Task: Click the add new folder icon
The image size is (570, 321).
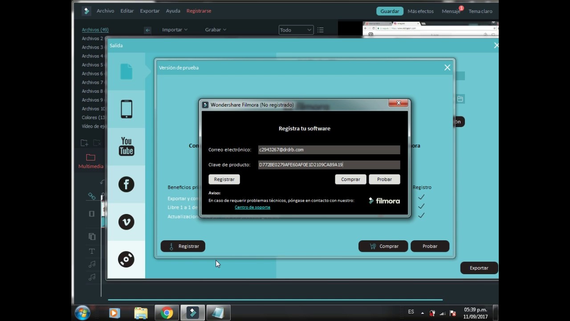Action: [84, 143]
